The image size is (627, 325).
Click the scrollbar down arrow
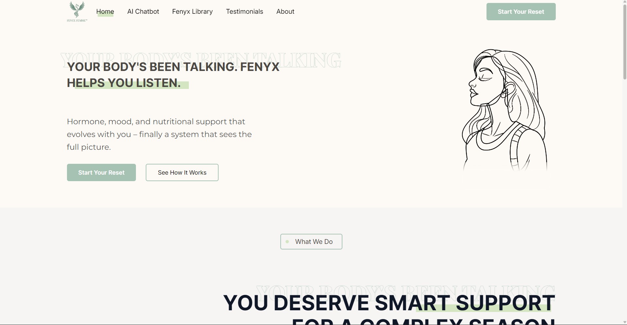point(625,322)
